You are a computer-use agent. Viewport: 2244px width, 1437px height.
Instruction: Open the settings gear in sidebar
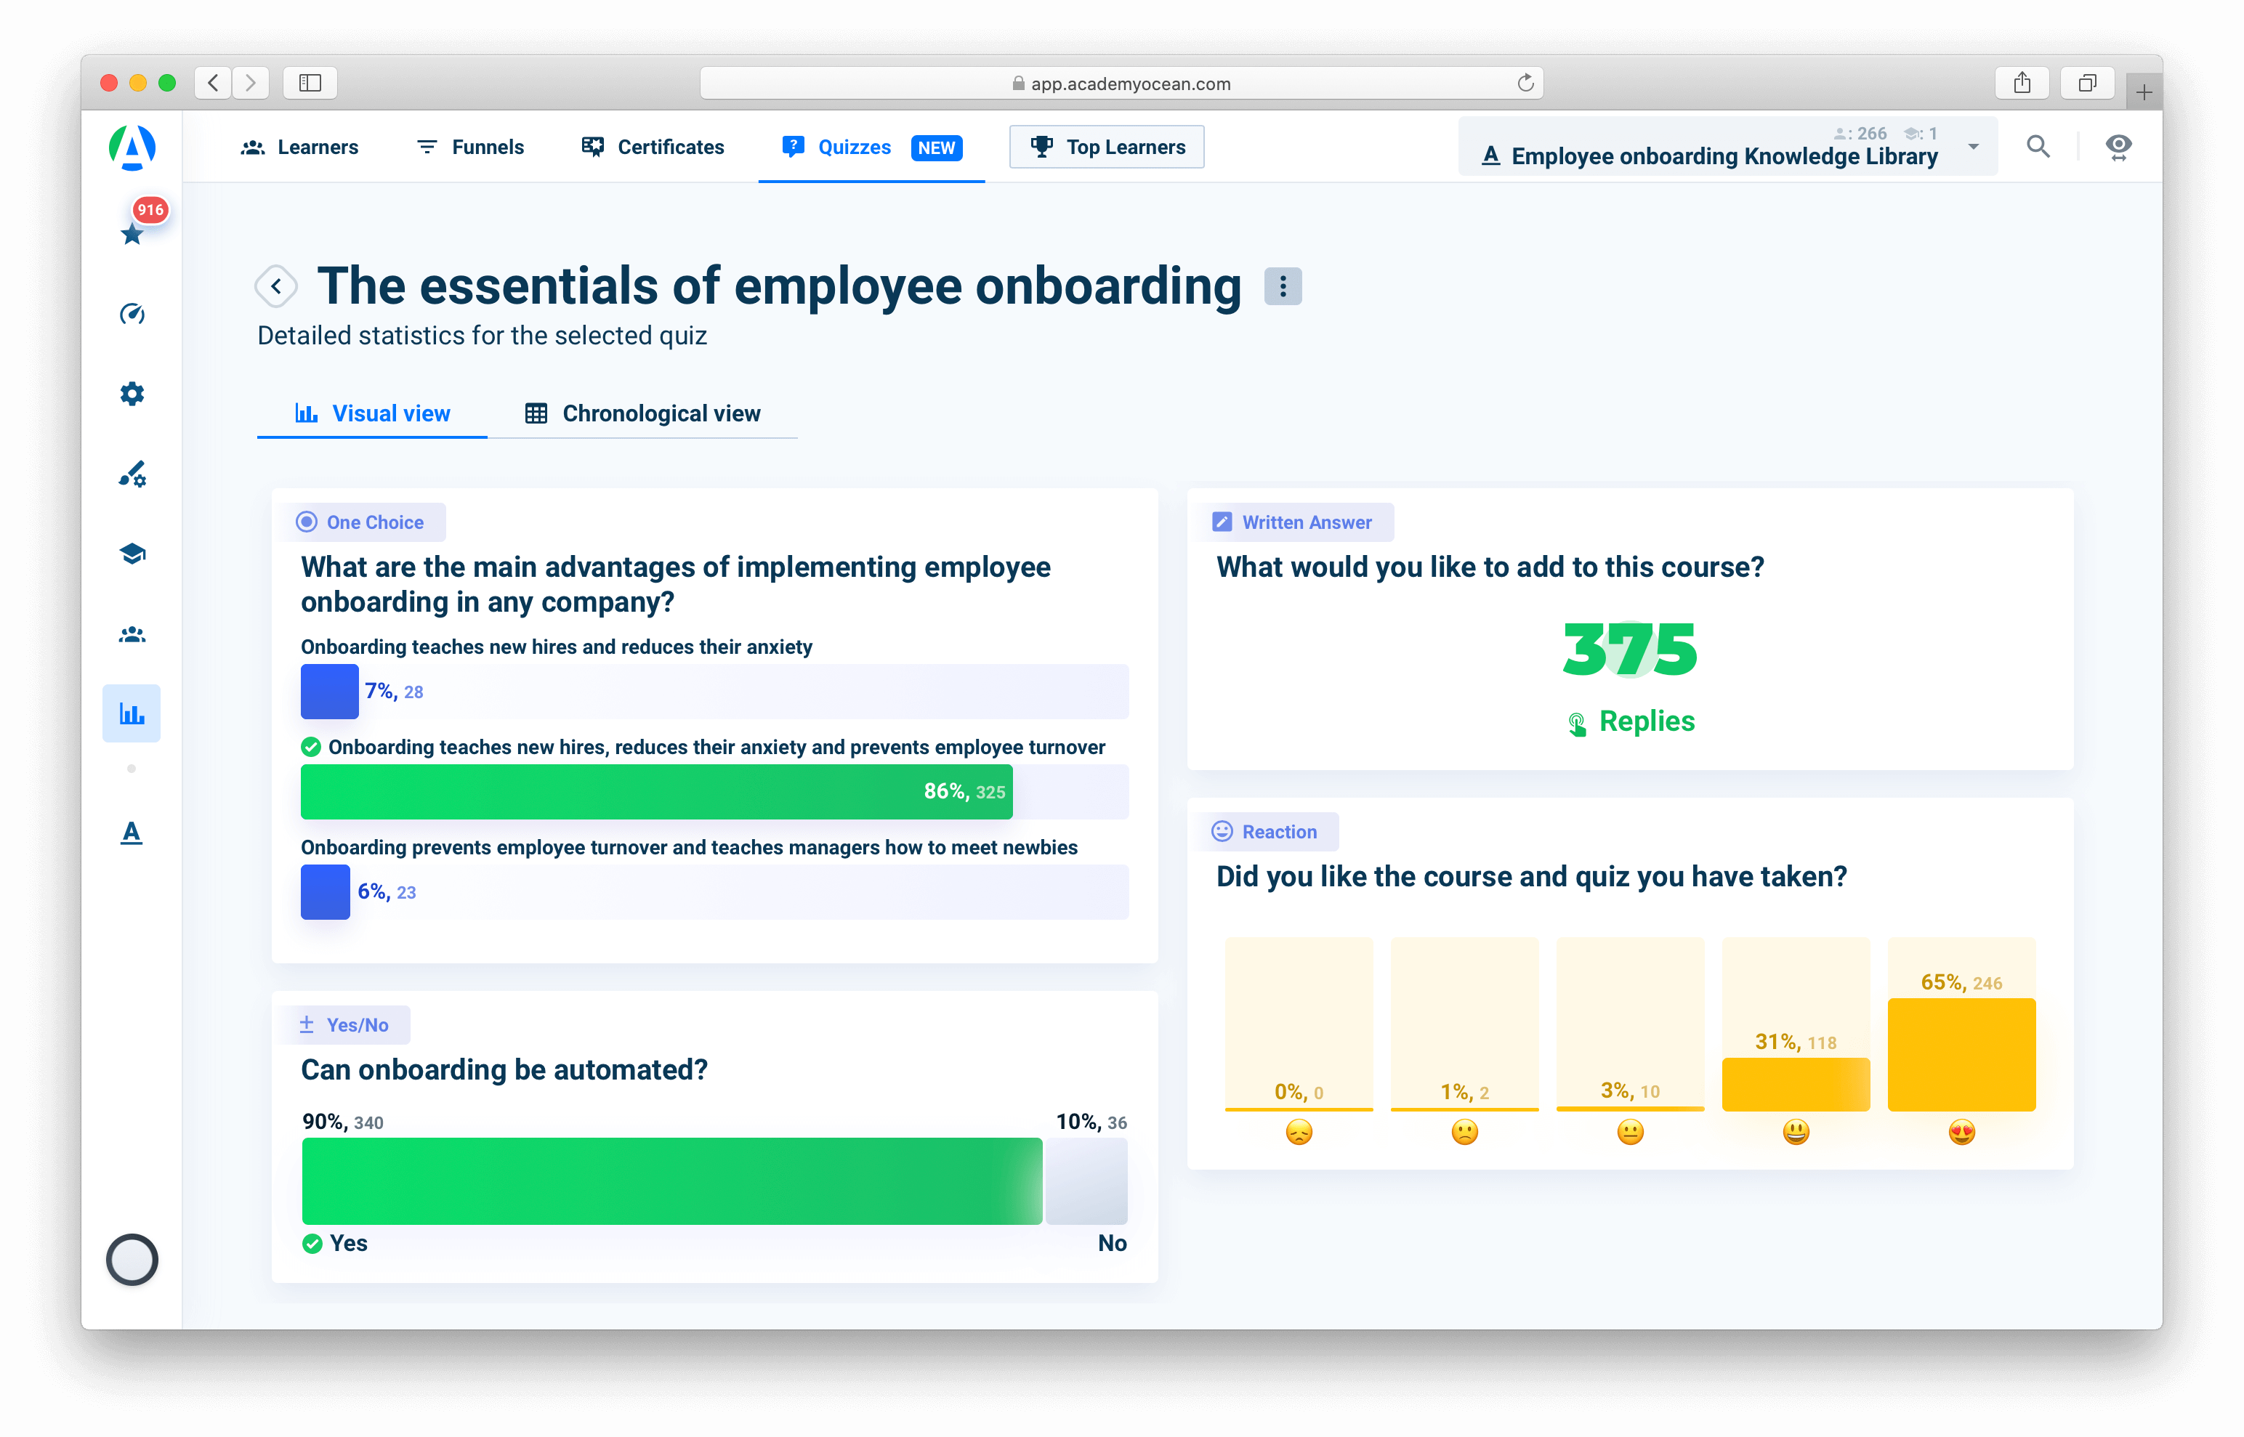pos(132,394)
